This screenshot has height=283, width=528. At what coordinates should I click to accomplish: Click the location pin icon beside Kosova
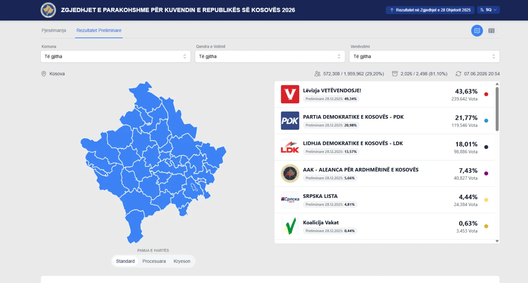[x=44, y=74]
